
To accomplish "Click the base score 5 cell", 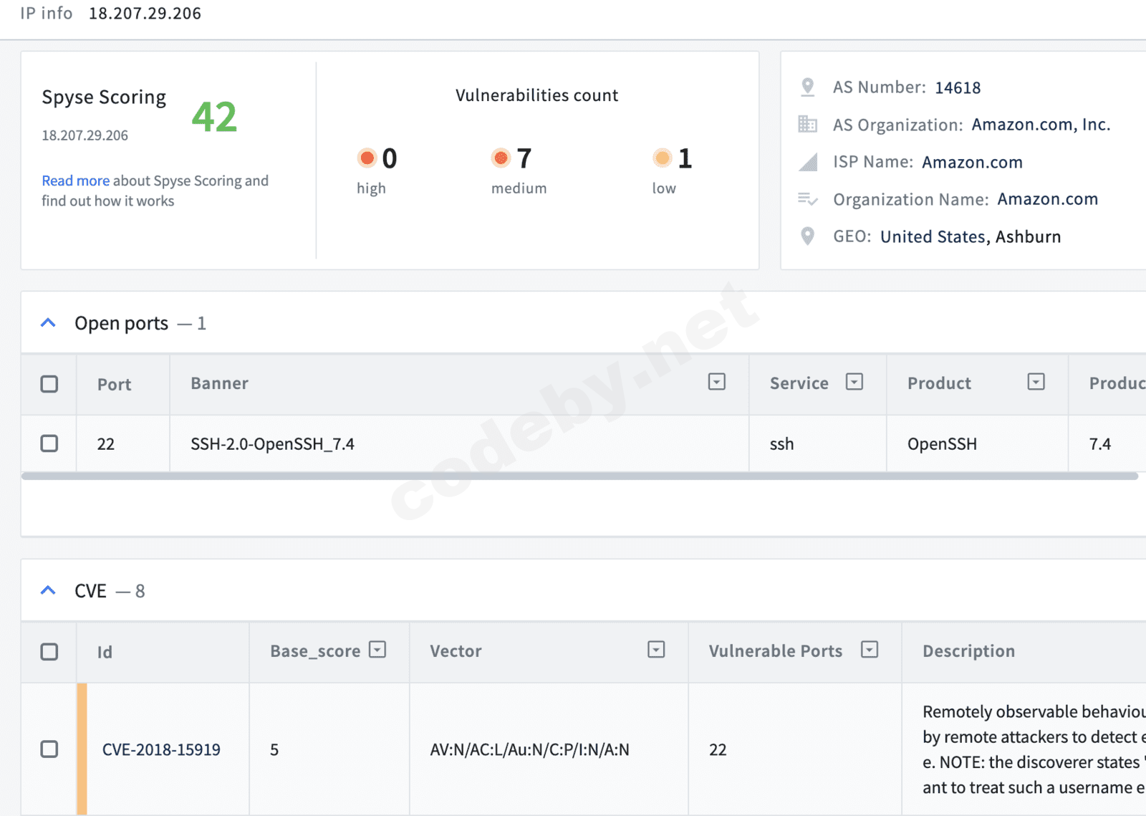I will 329,749.
